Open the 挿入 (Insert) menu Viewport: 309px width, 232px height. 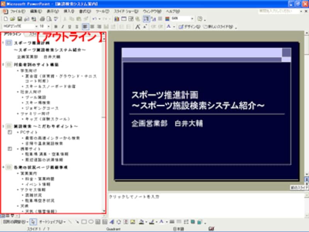pos(69,12)
